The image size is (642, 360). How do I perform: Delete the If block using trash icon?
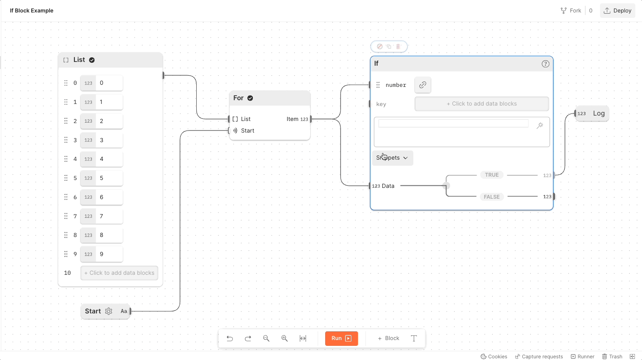point(398,47)
